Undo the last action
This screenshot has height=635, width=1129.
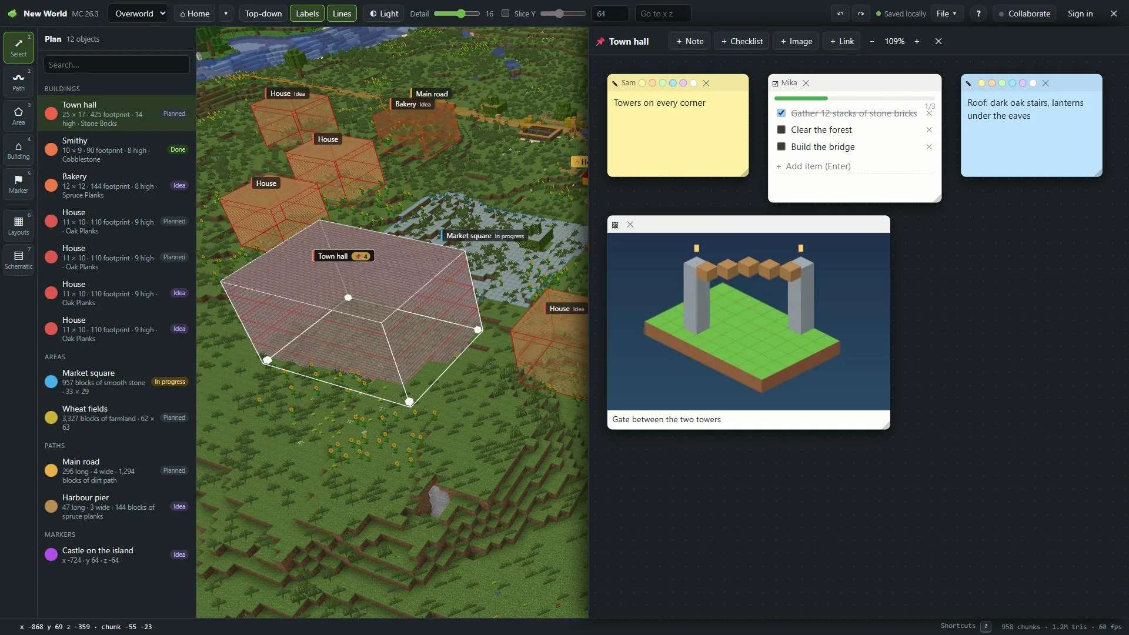[840, 14]
